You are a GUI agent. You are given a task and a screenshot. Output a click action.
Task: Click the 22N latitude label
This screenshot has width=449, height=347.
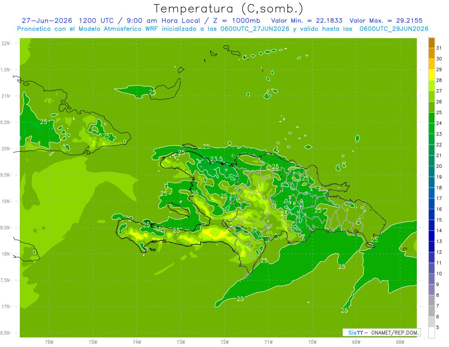(x=6, y=43)
